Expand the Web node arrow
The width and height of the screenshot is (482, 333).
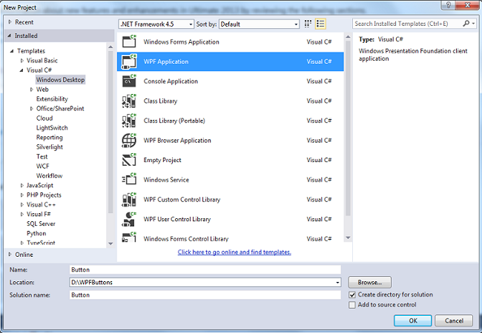(x=31, y=90)
